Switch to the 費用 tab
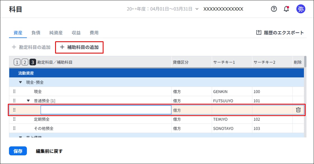314x164 pixels. (94, 33)
